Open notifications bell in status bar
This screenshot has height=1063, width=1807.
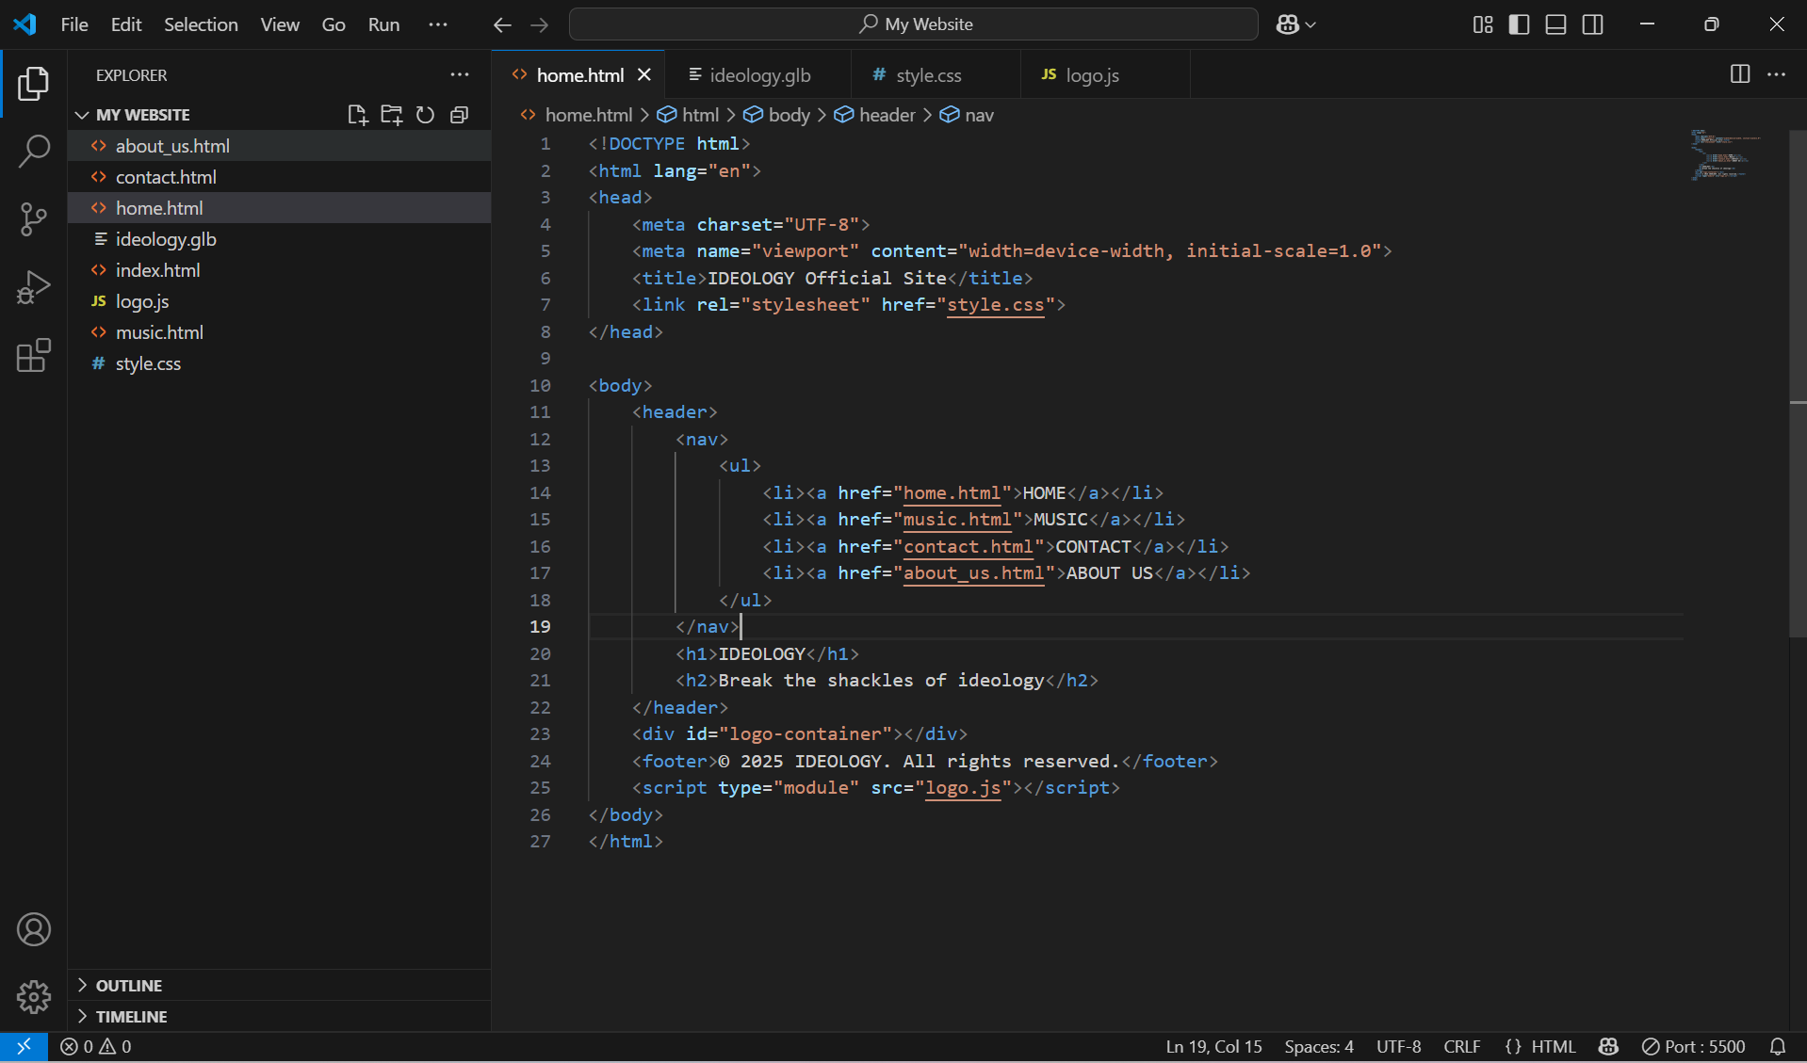1778,1046
